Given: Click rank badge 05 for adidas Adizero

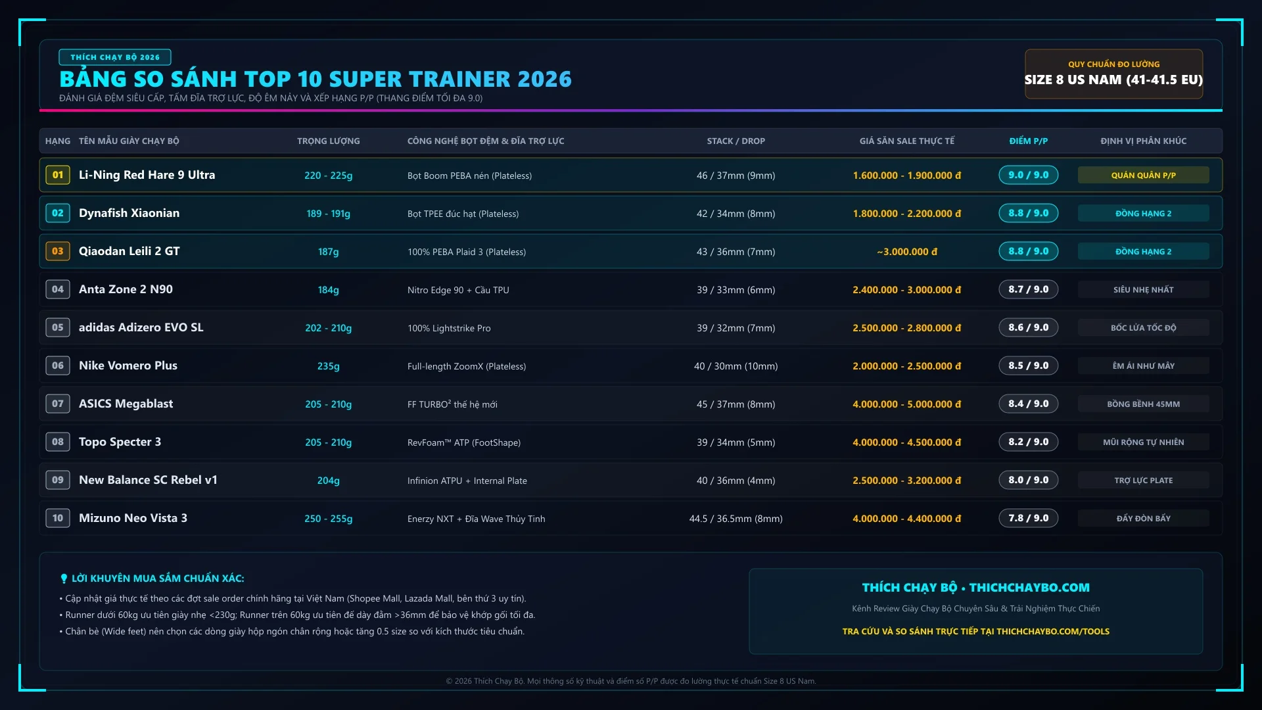Looking at the screenshot, I should (x=58, y=327).
